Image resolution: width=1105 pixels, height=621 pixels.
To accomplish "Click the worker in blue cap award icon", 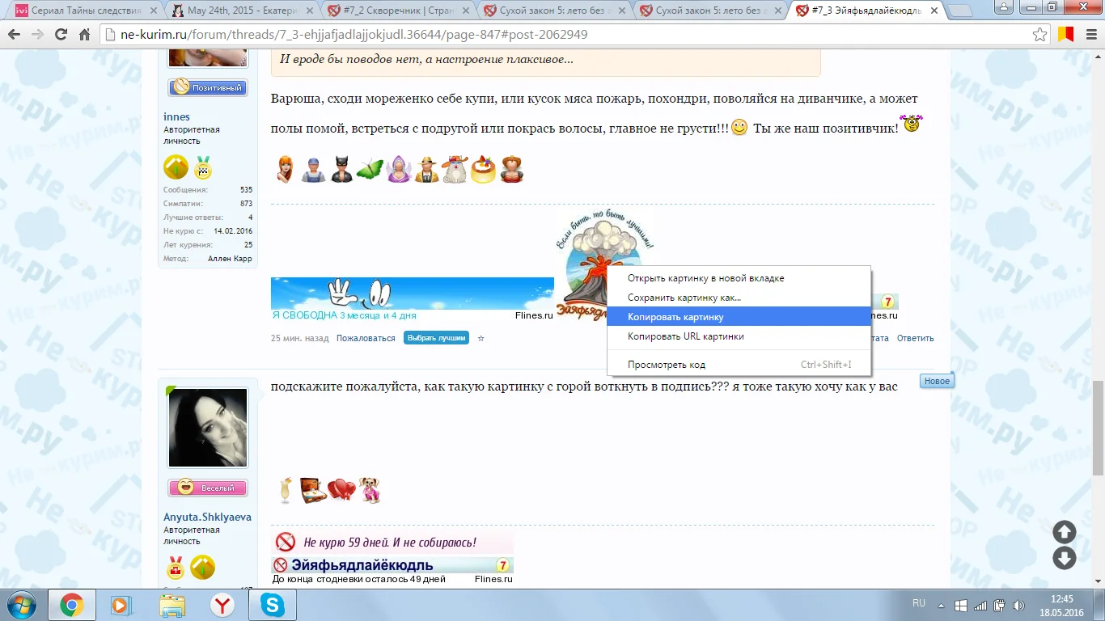I will [x=313, y=169].
